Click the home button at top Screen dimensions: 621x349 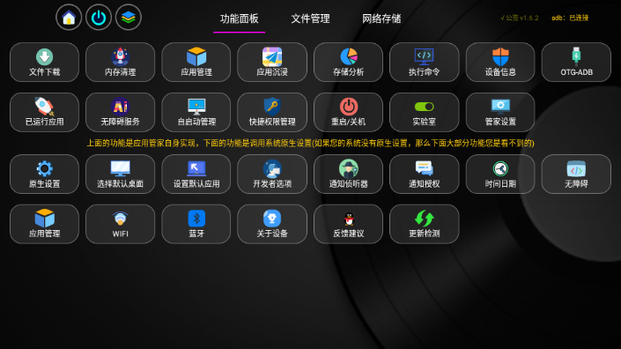69,18
